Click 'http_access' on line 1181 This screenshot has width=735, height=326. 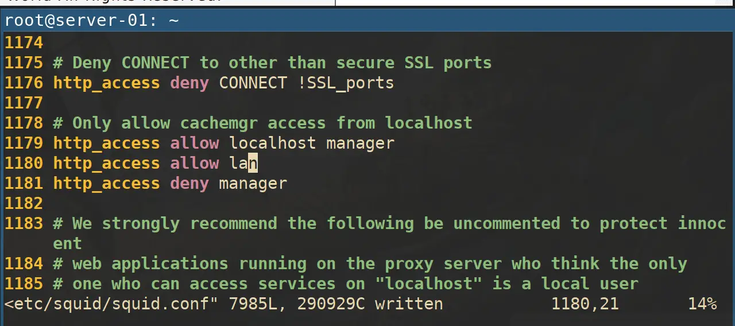pyautogui.click(x=107, y=184)
